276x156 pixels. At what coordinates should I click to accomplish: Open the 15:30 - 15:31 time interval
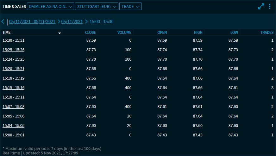pos(14,40)
